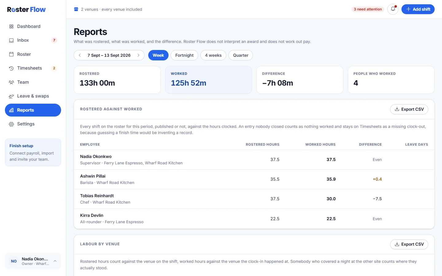This screenshot has height=276, width=442.
Task: Select the Week period tab
Action: coord(158,55)
